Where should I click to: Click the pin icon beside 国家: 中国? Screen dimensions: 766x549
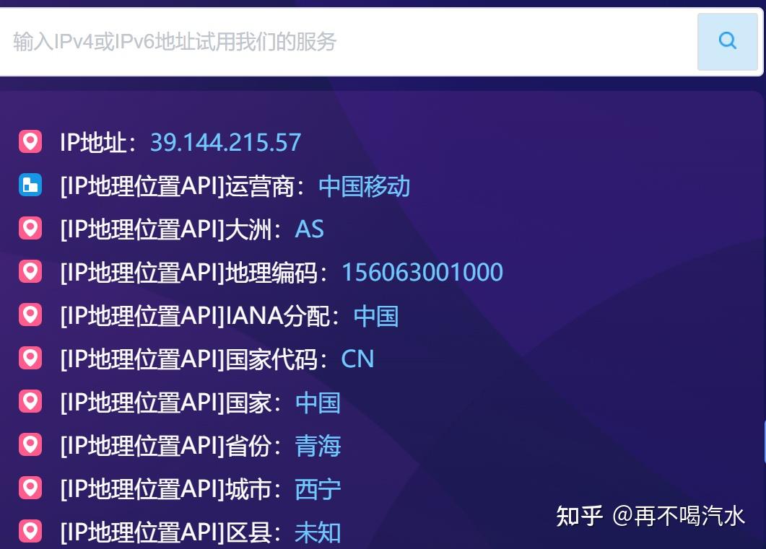30,401
